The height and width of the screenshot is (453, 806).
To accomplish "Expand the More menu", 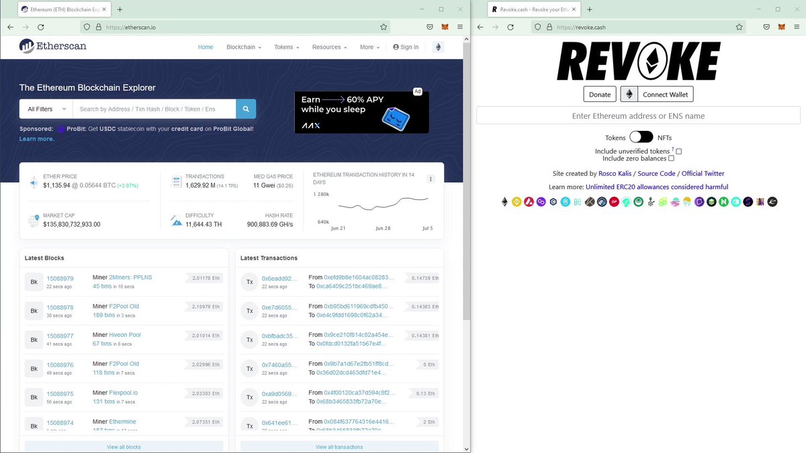I will (369, 47).
